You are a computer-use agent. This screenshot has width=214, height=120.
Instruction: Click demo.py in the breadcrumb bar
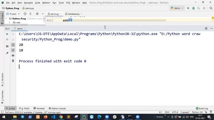pyautogui.click(x=28, y=8)
